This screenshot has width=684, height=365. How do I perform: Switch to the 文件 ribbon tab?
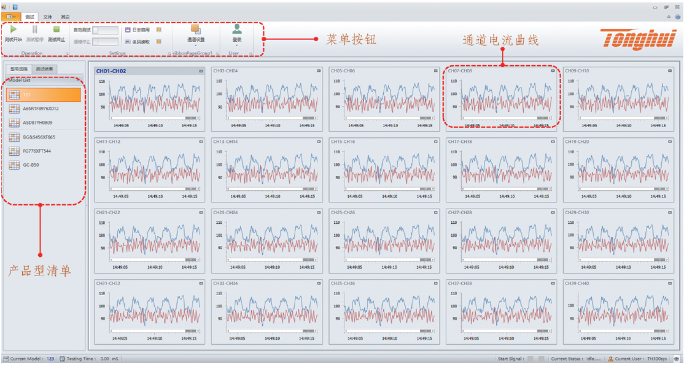pyautogui.click(x=48, y=17)
